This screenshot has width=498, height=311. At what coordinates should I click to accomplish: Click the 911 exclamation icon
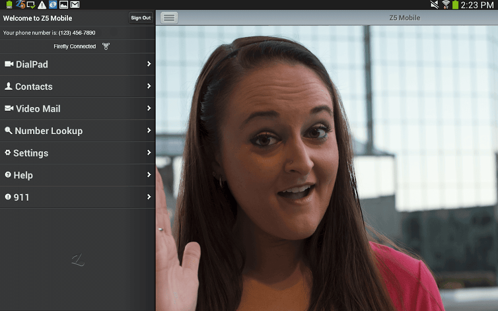pos(8,197)
